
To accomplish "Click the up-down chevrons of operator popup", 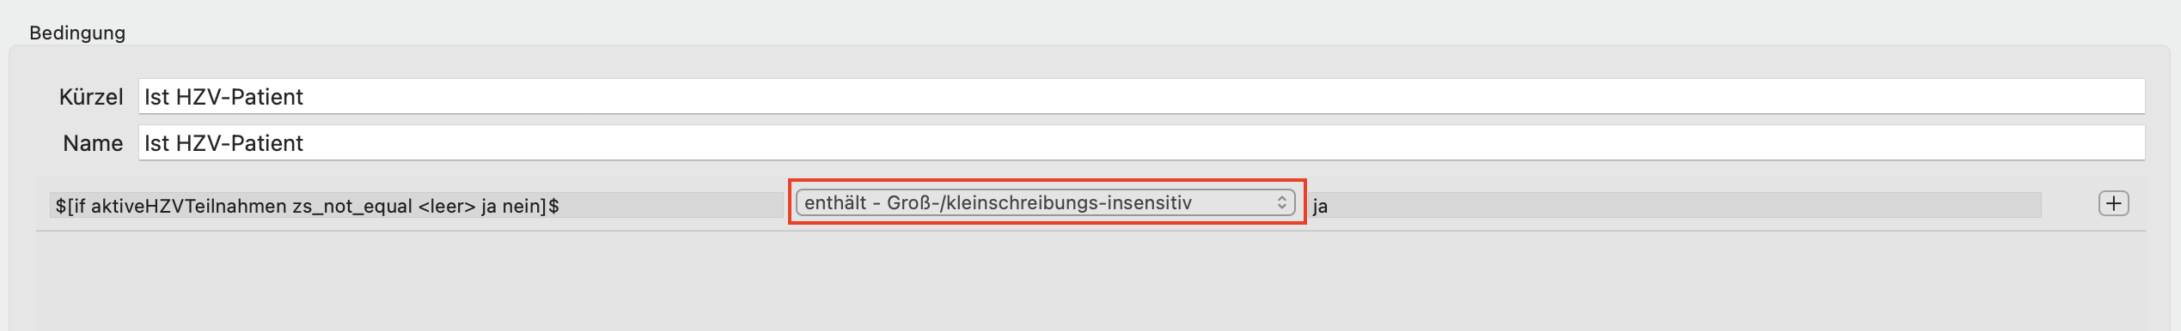I will 1281,202.
